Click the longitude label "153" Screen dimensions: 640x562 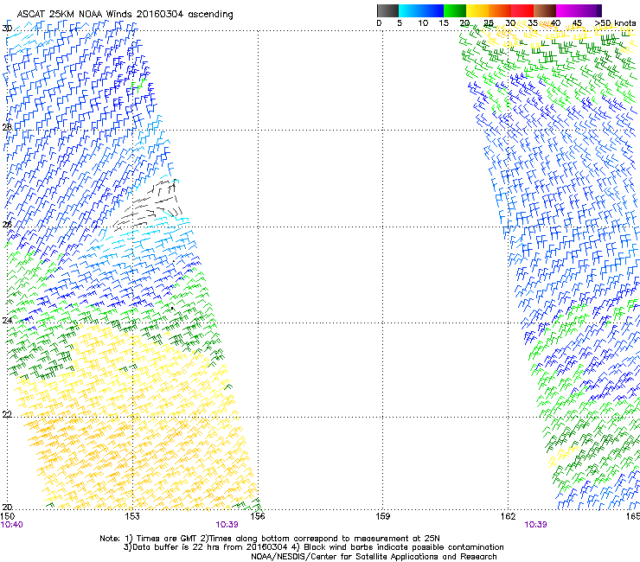point(132,516)
